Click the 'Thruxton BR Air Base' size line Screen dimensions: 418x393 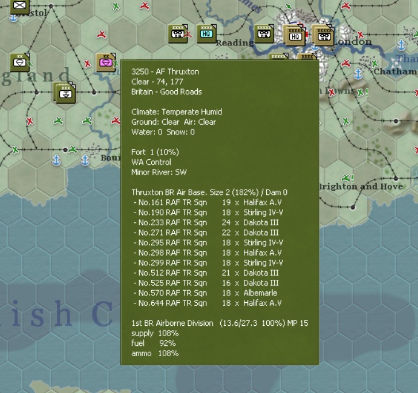pos(209,192)
